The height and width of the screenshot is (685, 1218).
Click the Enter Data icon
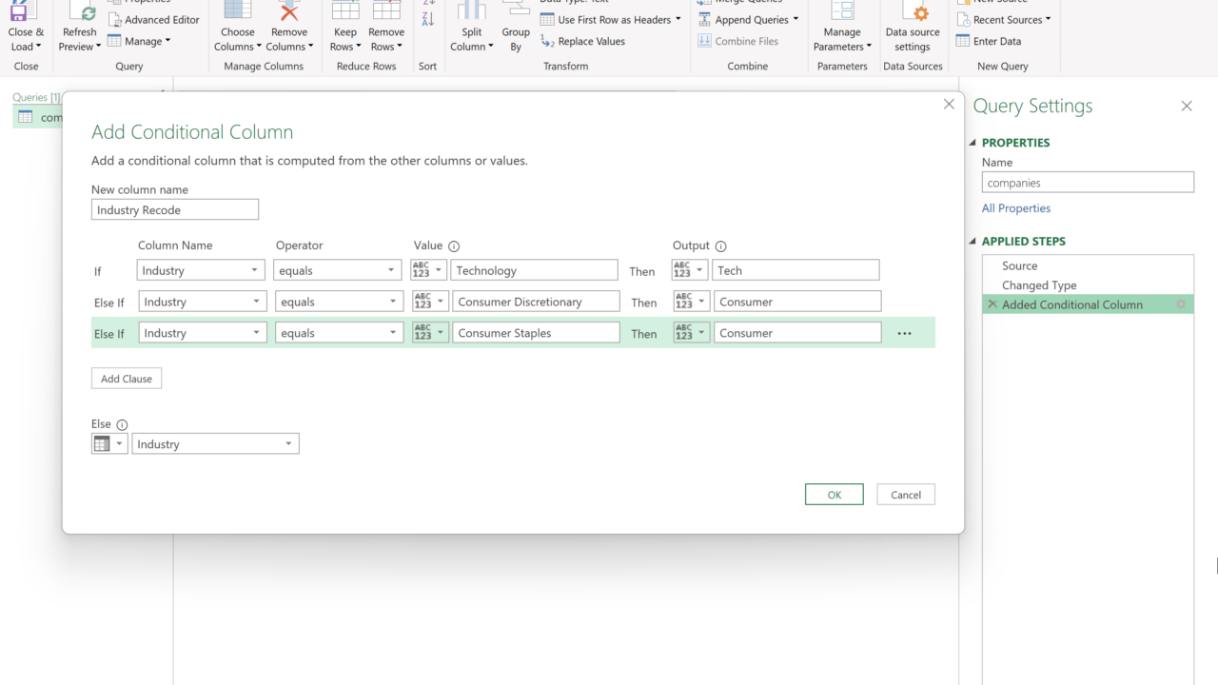coord(963,41)
